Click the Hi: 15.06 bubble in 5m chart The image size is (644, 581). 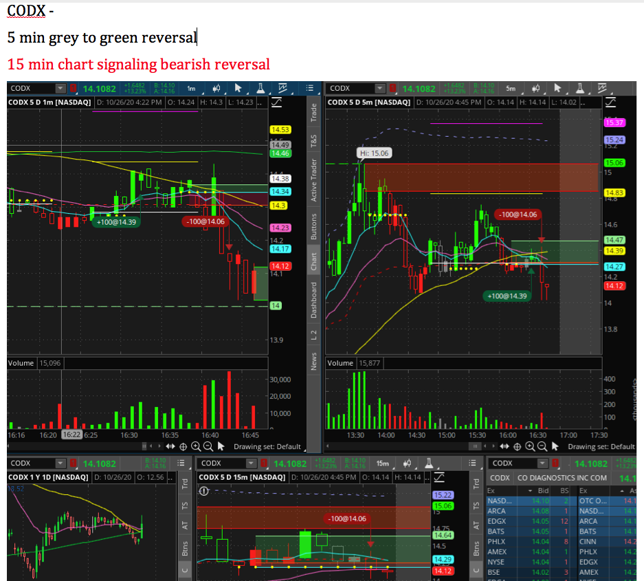click(374, 153)
